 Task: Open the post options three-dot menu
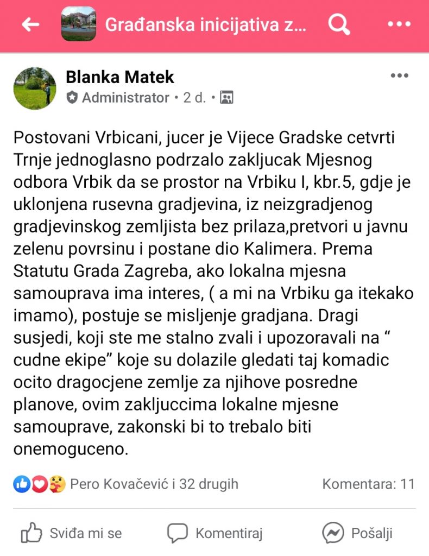[x=399, y=75]
